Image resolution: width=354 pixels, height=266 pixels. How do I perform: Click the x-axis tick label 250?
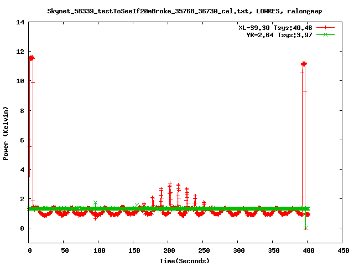tap(204, 250)
